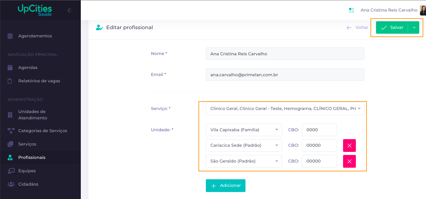426x199 pixels.
Task: Click CBO field for Vila Capixaba
Action: pyautogui.click(x=319, y=130)
